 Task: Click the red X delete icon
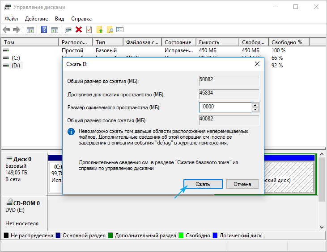pos(79,30)
